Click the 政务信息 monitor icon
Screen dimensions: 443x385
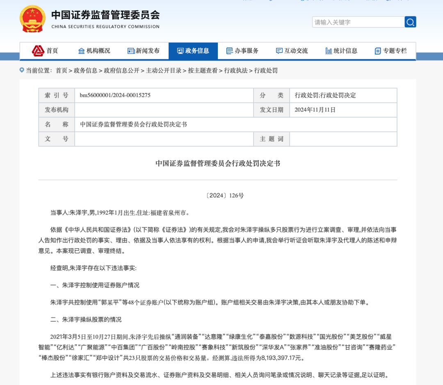(x=180, y=51)
